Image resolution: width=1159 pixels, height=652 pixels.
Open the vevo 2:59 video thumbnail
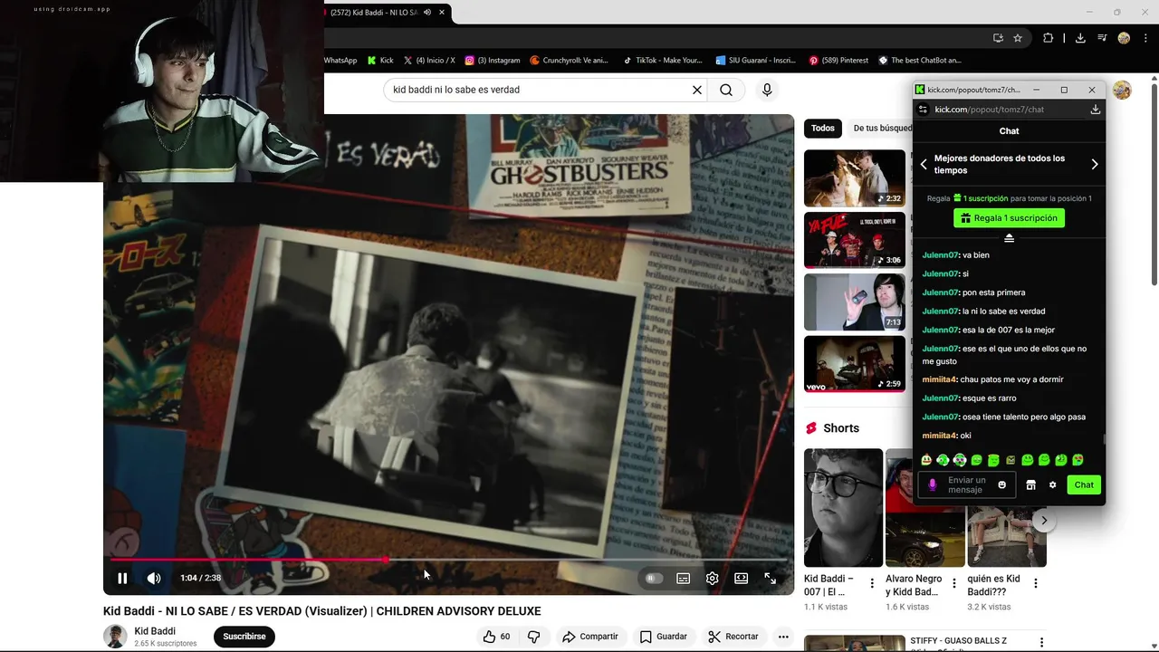click(855, 364)
